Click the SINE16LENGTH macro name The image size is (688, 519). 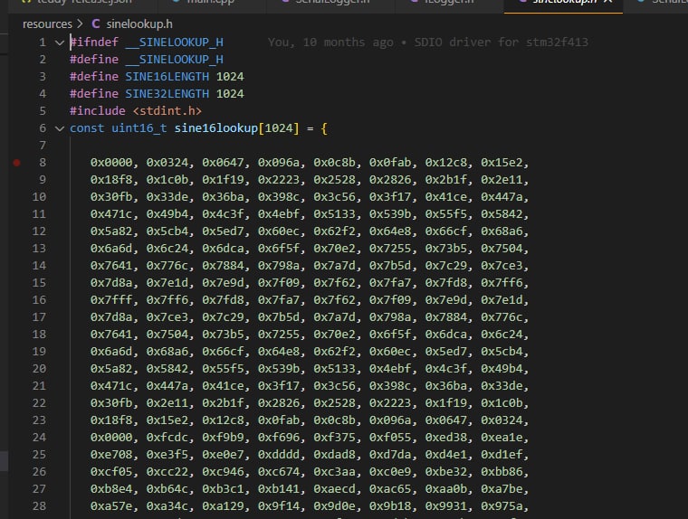(167, 77)
